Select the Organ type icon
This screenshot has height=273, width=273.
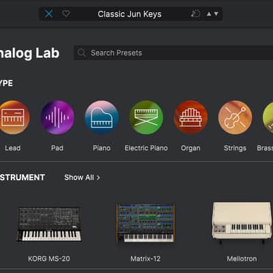[x=190, y=117]
